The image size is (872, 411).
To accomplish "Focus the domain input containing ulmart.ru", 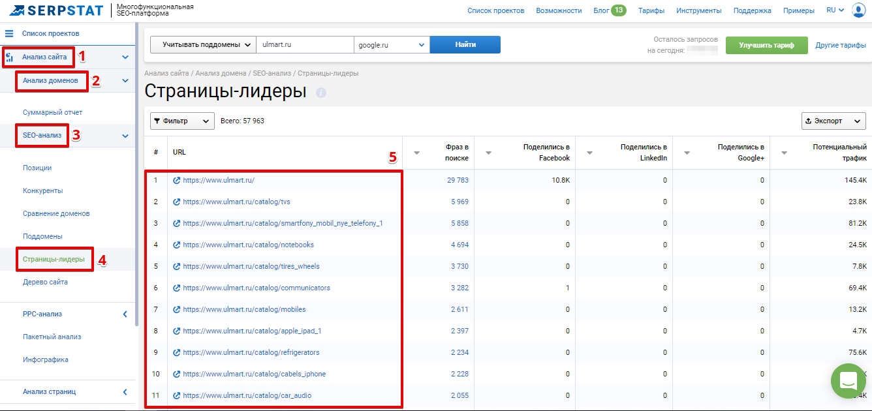I will [305, 44].
